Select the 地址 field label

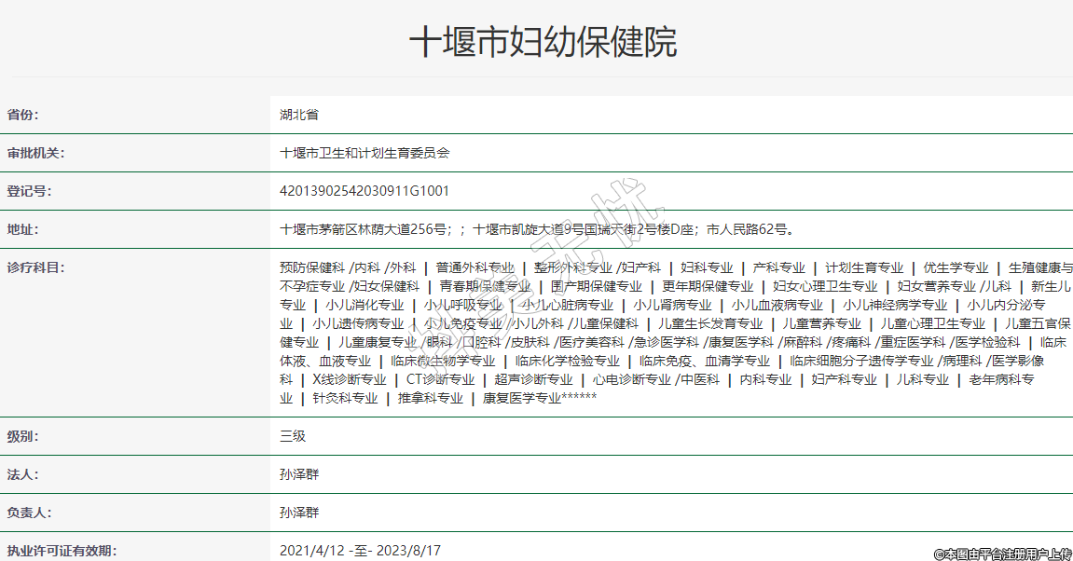coord(23,229)
